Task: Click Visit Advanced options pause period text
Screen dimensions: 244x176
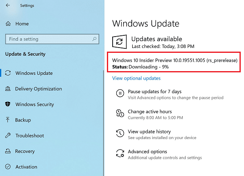Action: (175, 98)
